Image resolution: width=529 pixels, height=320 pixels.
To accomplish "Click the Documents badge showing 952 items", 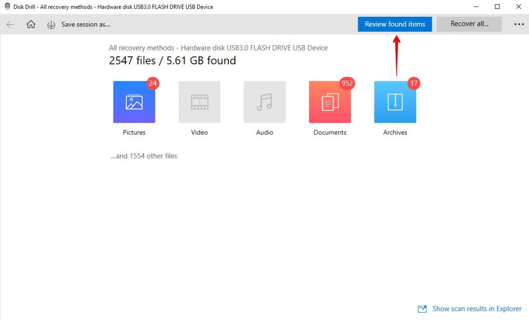I will (347, 83).
